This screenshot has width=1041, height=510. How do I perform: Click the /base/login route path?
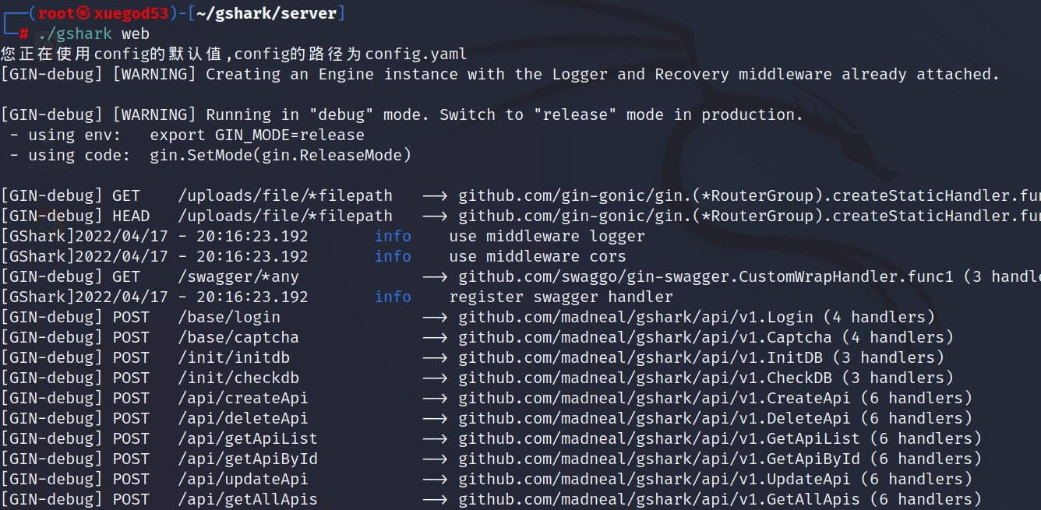228,317
